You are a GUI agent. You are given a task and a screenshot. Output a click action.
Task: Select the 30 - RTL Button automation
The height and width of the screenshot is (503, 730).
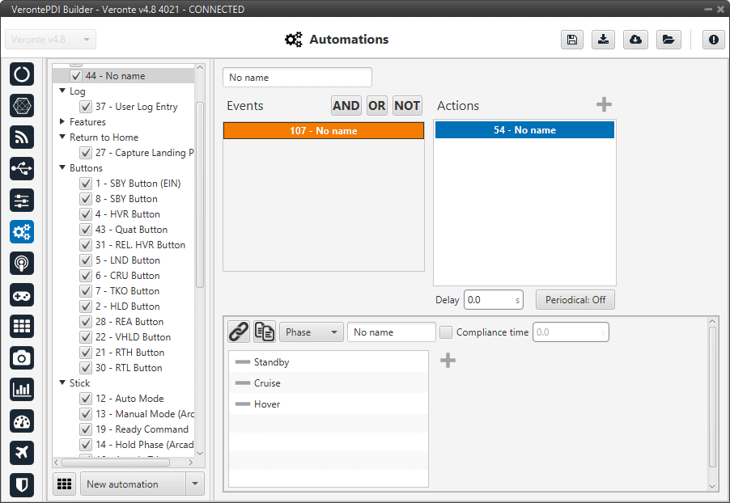click(x=129, y=368)
